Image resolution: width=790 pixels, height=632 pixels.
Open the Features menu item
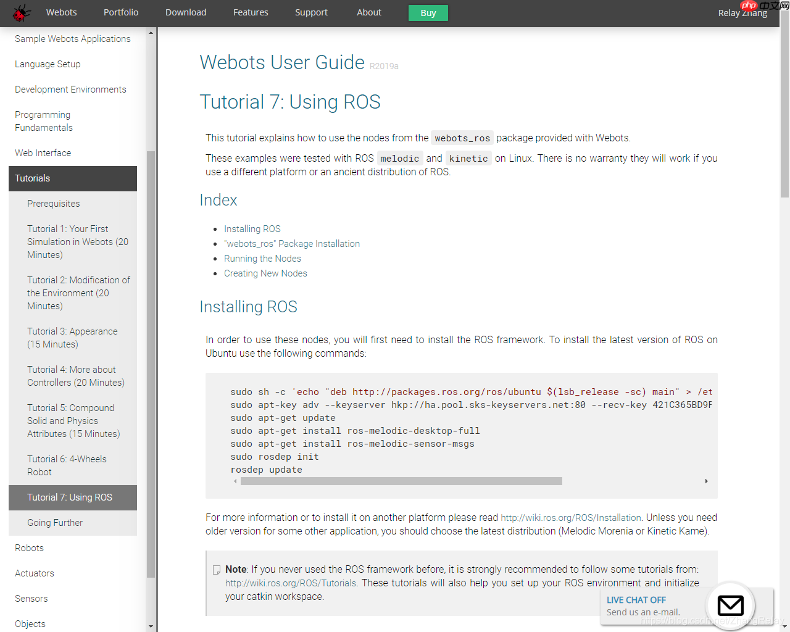pyautogui.click(x=251, y=12)
